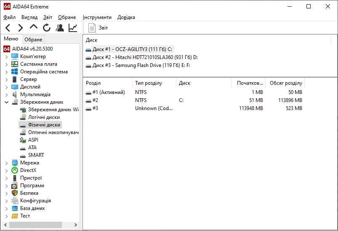Open the Файл menu
Screen dimensions: 338x231
point(9,17)
